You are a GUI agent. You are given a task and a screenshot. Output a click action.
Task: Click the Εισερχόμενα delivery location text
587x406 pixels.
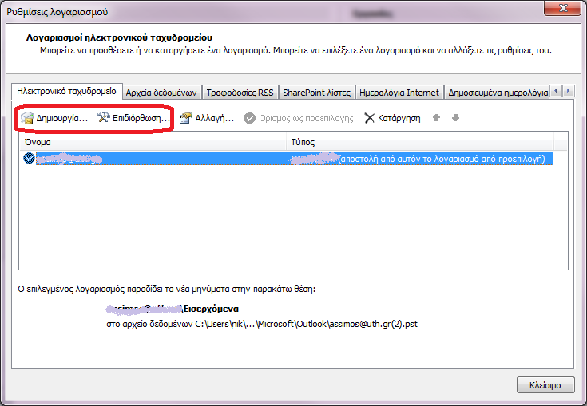pos(211,309)
